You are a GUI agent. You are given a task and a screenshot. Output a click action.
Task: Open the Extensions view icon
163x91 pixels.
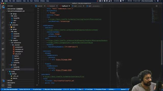(3, 28)
